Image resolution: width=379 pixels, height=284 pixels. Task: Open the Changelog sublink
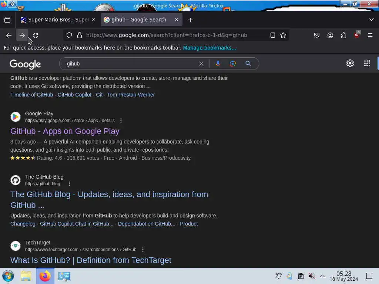point(23,224)
